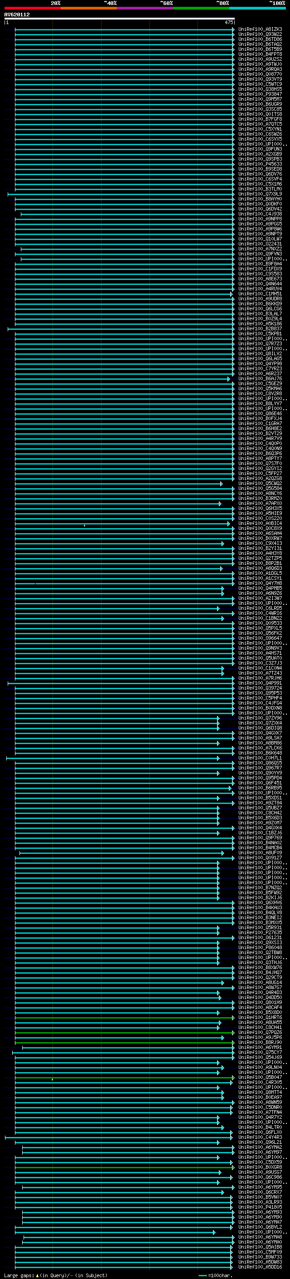Open hit UniRef100_Q09533
This screenshot has width=290, height=1279.
click(260, 623)
